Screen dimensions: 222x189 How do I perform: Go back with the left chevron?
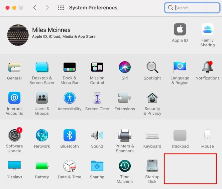35,7
